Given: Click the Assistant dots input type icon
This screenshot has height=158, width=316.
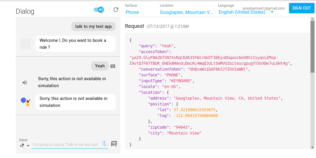Looking at the screenshot, I should click(22, 146).
